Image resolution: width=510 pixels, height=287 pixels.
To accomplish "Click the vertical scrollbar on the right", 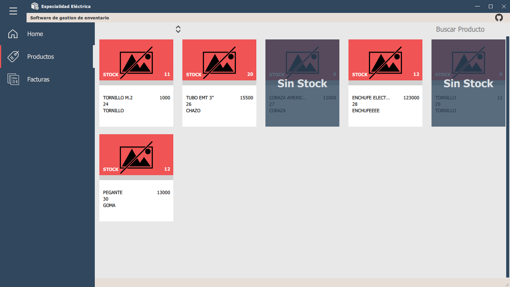I will pyautogui.click(x=508, y=152).
